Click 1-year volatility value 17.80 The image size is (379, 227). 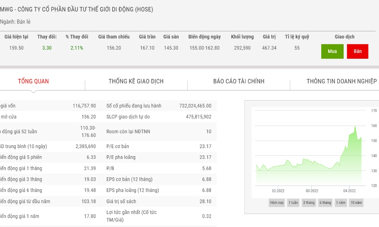90,216
